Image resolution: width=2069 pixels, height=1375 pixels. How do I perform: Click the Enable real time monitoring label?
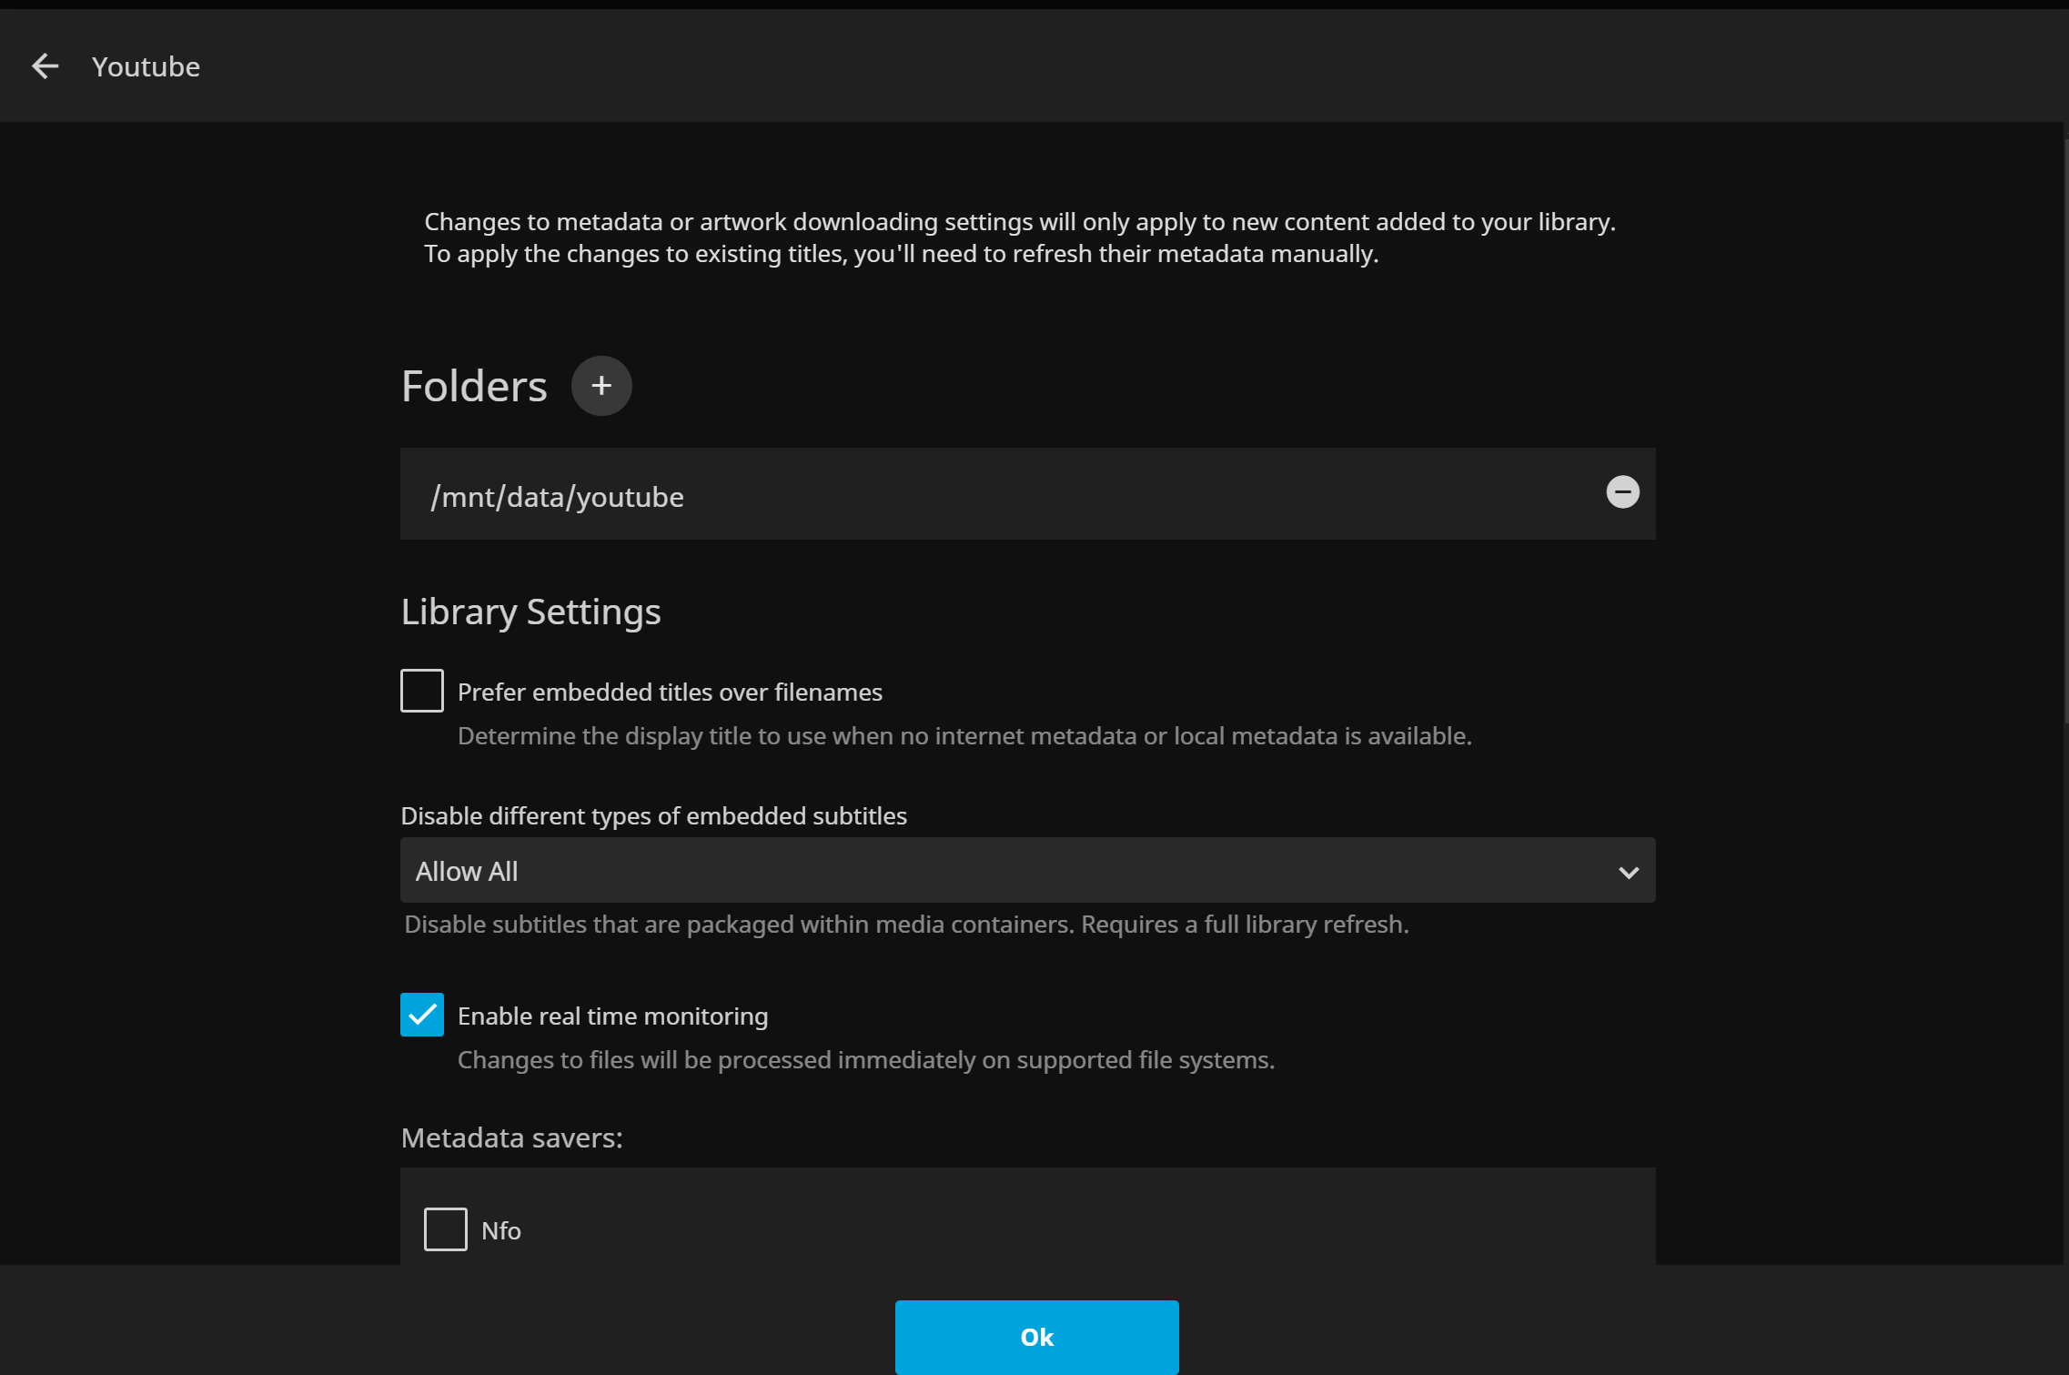tap(612, 1016)
